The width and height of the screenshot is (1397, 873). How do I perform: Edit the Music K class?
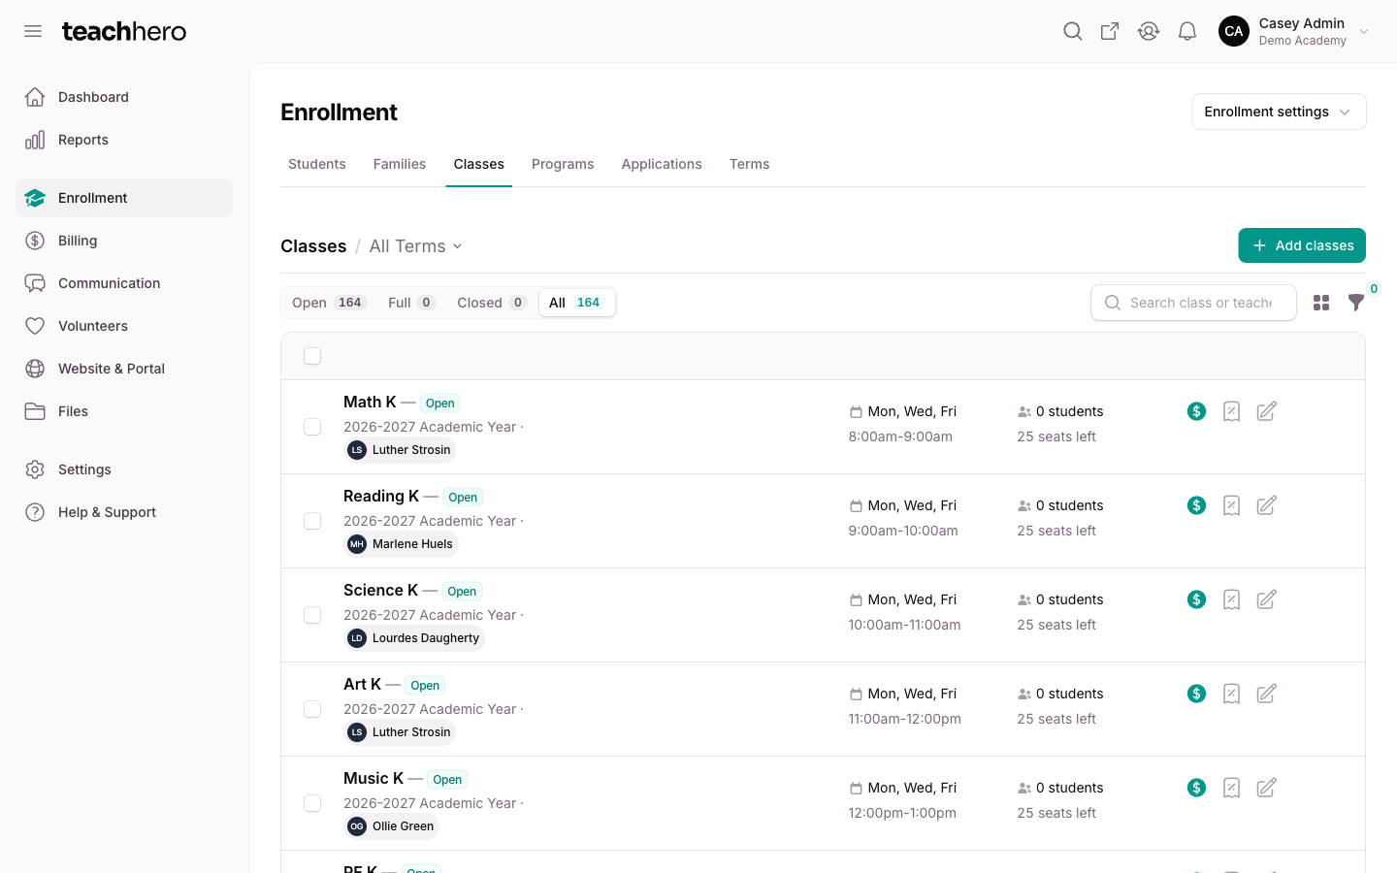pos(1266,788)
